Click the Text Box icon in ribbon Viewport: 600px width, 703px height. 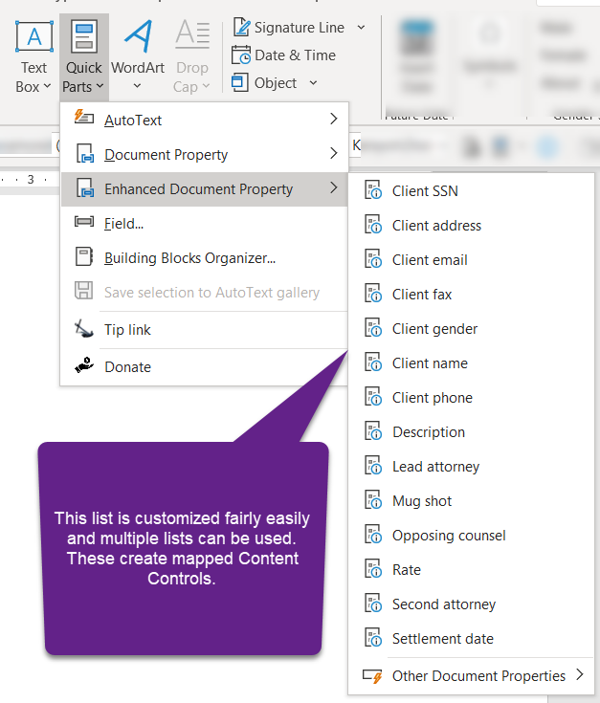pos(34,36)
